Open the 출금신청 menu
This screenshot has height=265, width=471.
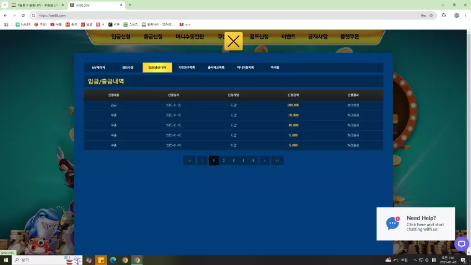point(153,37)
